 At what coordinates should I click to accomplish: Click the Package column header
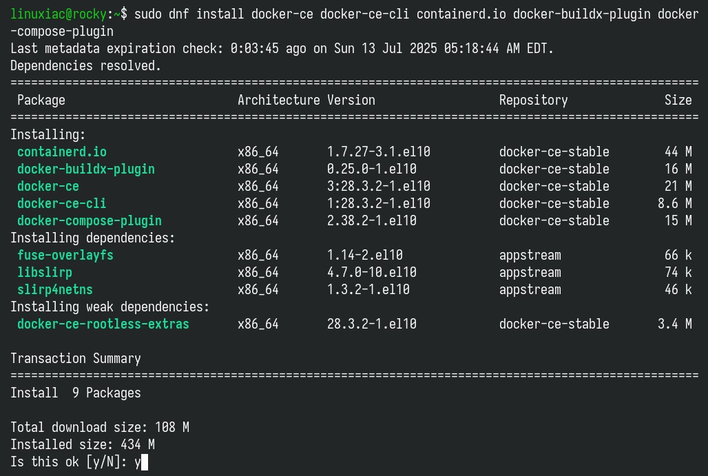41,101
